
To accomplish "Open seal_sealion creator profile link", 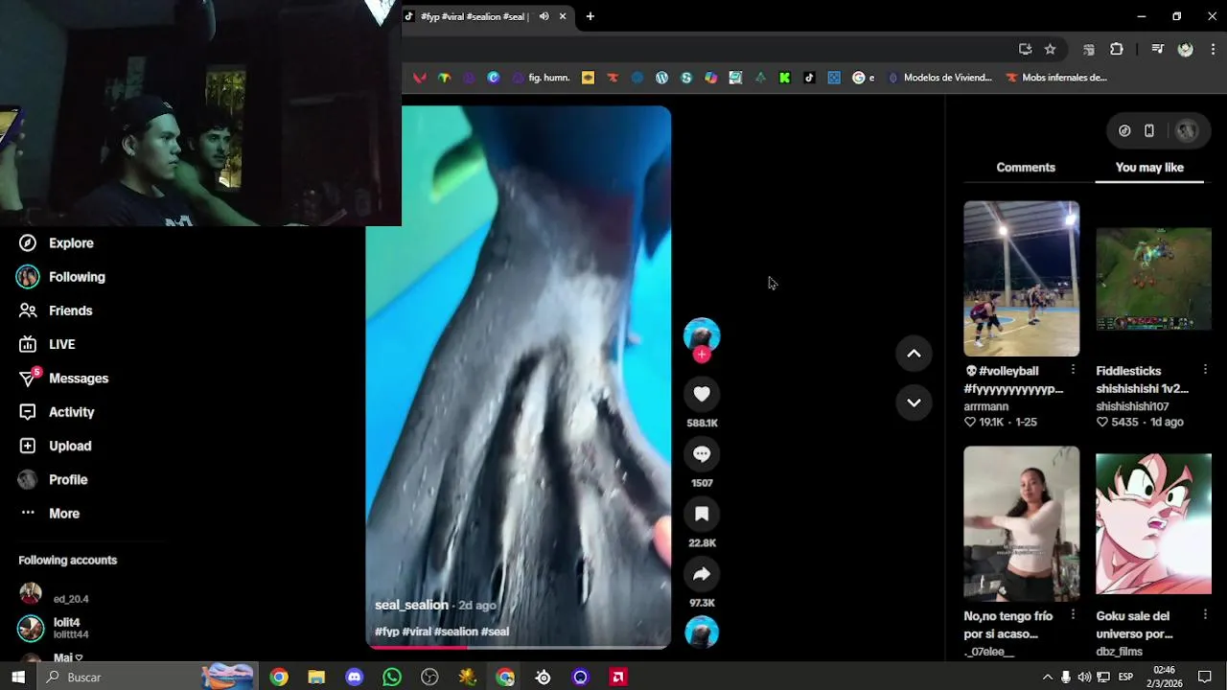I will 411,606.
